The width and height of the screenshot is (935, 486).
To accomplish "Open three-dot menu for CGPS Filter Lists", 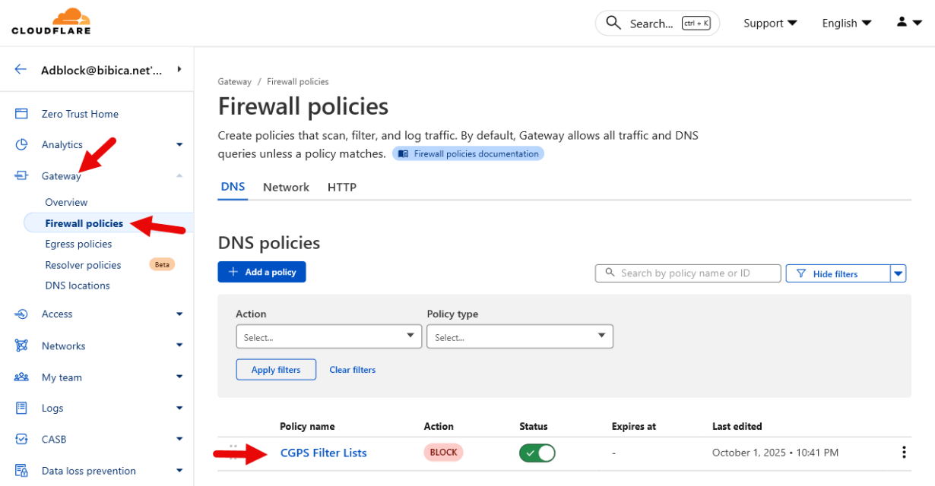I will click(904, 453).
